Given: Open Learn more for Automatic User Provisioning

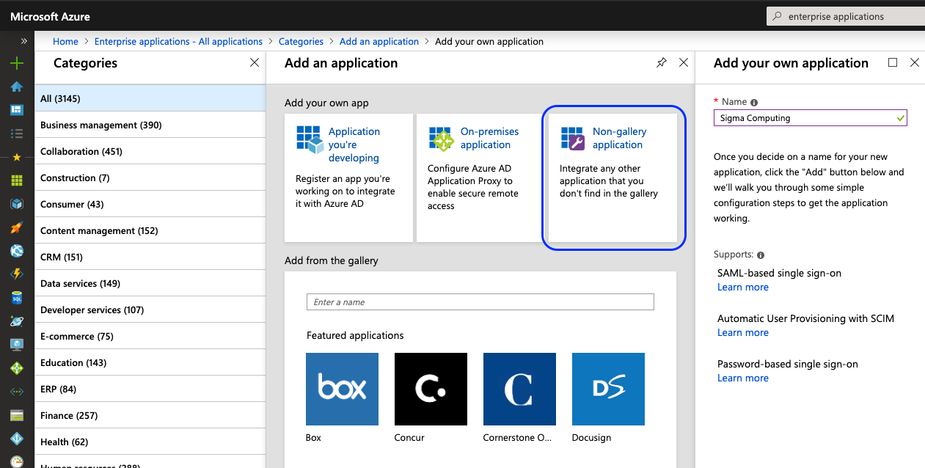Looking at the screenshot, I should tap(743, 333).
